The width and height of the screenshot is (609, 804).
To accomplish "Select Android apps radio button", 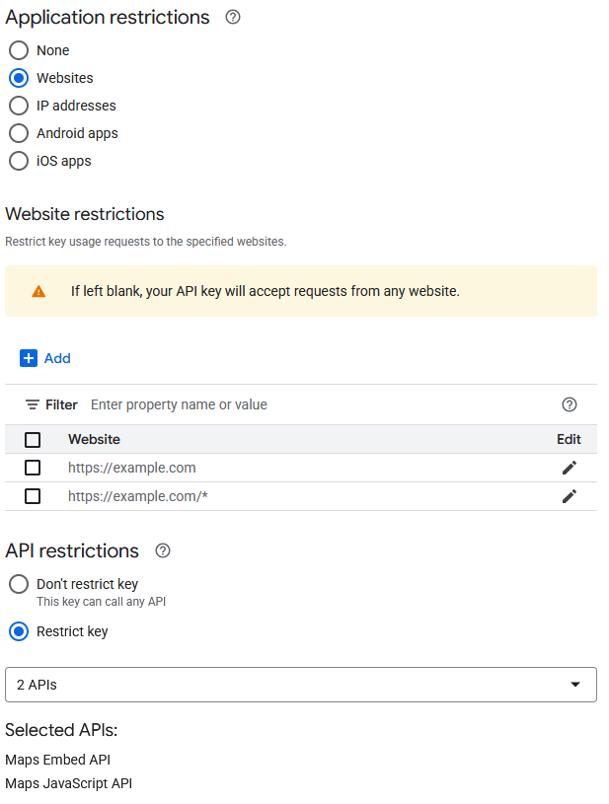I will pyautogui.click(x=19, y=133).
